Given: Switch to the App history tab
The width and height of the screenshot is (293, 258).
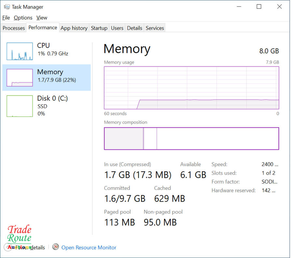Looking at the screenshot, I should (x=74, y=28).
